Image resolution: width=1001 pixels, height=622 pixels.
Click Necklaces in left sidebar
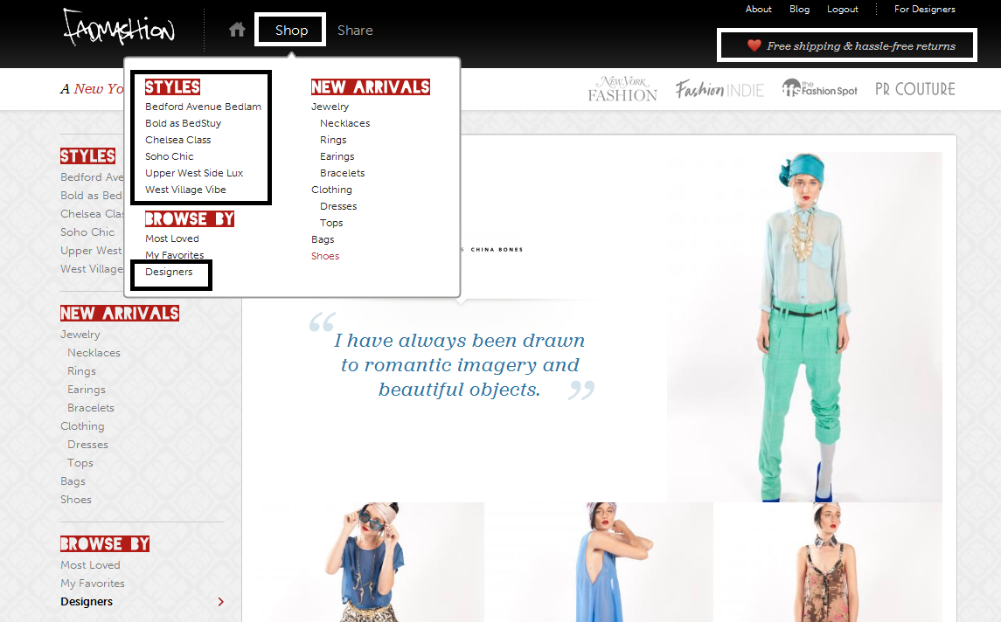tap(94, 353)
